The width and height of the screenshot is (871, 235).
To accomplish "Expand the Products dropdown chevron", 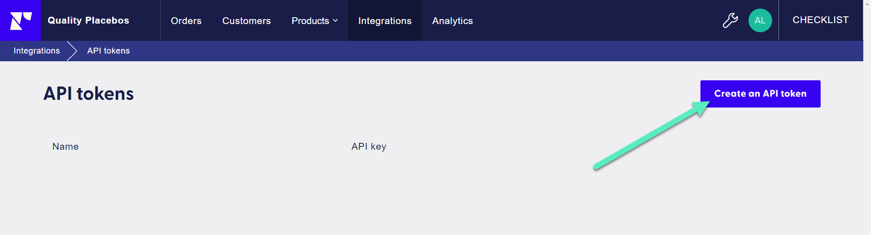I will point(335,21).
